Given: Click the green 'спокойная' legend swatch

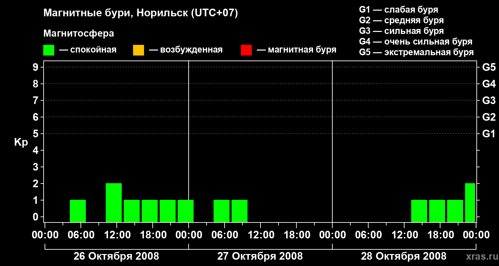Looking at the screenshot, I should click(x=49, y=50).
